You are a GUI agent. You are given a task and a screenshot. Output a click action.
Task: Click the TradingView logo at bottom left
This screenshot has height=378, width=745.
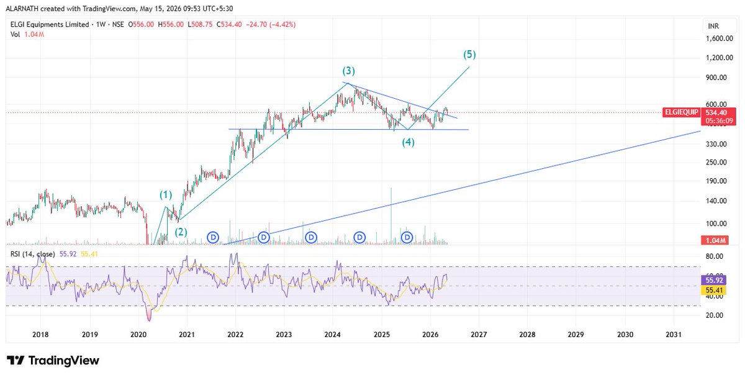[x=53, y=361]
